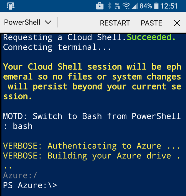Tap the briefcase work profile icon
186x196 pixels.
(100, 6)
